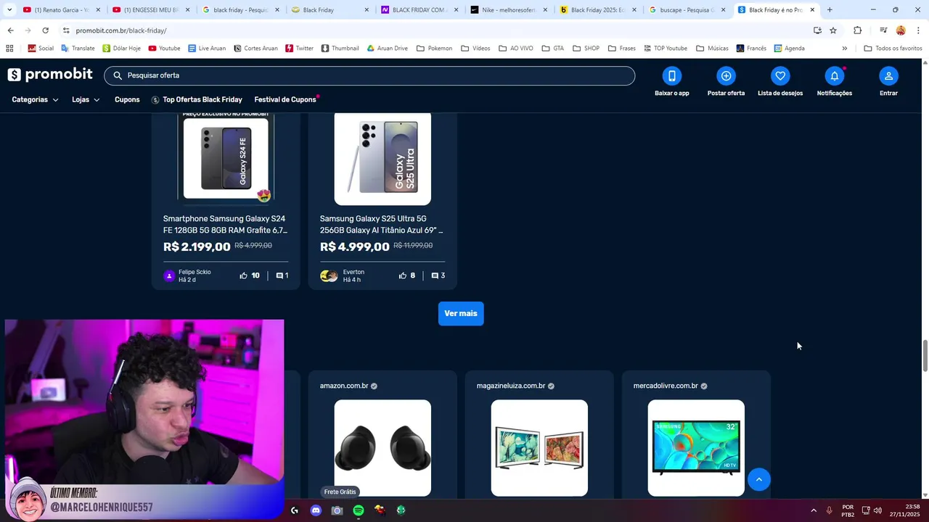929x522 pixels.
Task: Click the scroll-to-top arrow button
Action: coord(759,479)
